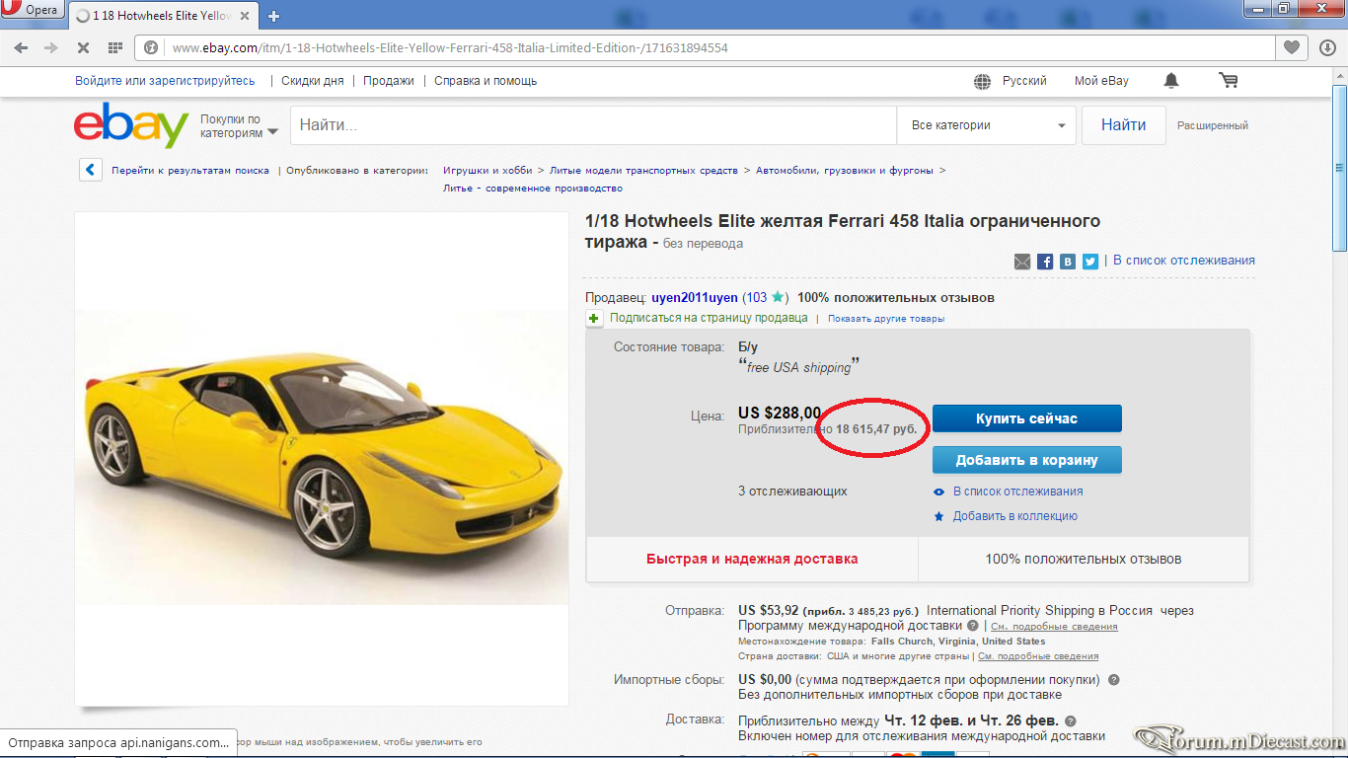Screen dimensions: 1348x758
Task: Open Игрушки и хобби breadcrumb
Action: coord(487,170)
